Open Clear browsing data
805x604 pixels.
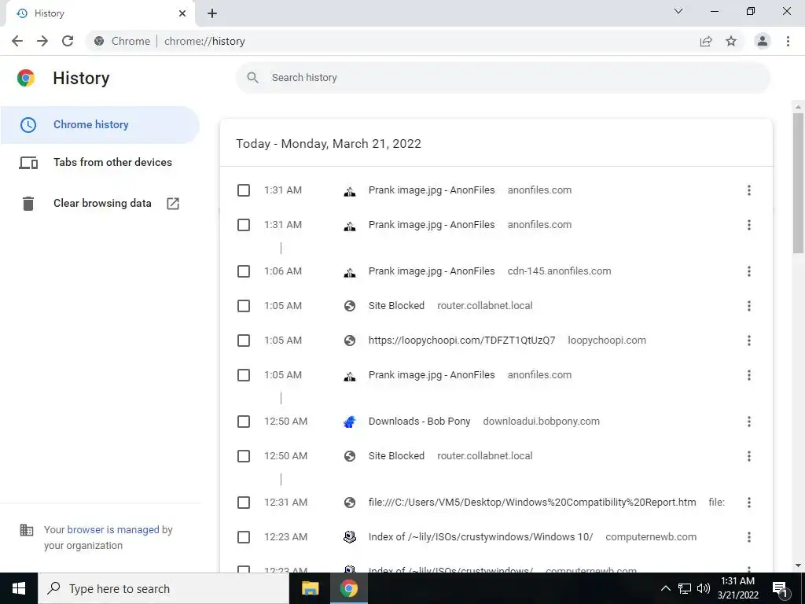click(x=100, y=204)
